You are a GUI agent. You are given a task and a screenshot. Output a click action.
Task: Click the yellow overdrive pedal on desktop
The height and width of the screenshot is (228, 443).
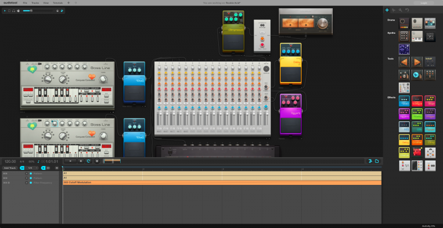291,64
